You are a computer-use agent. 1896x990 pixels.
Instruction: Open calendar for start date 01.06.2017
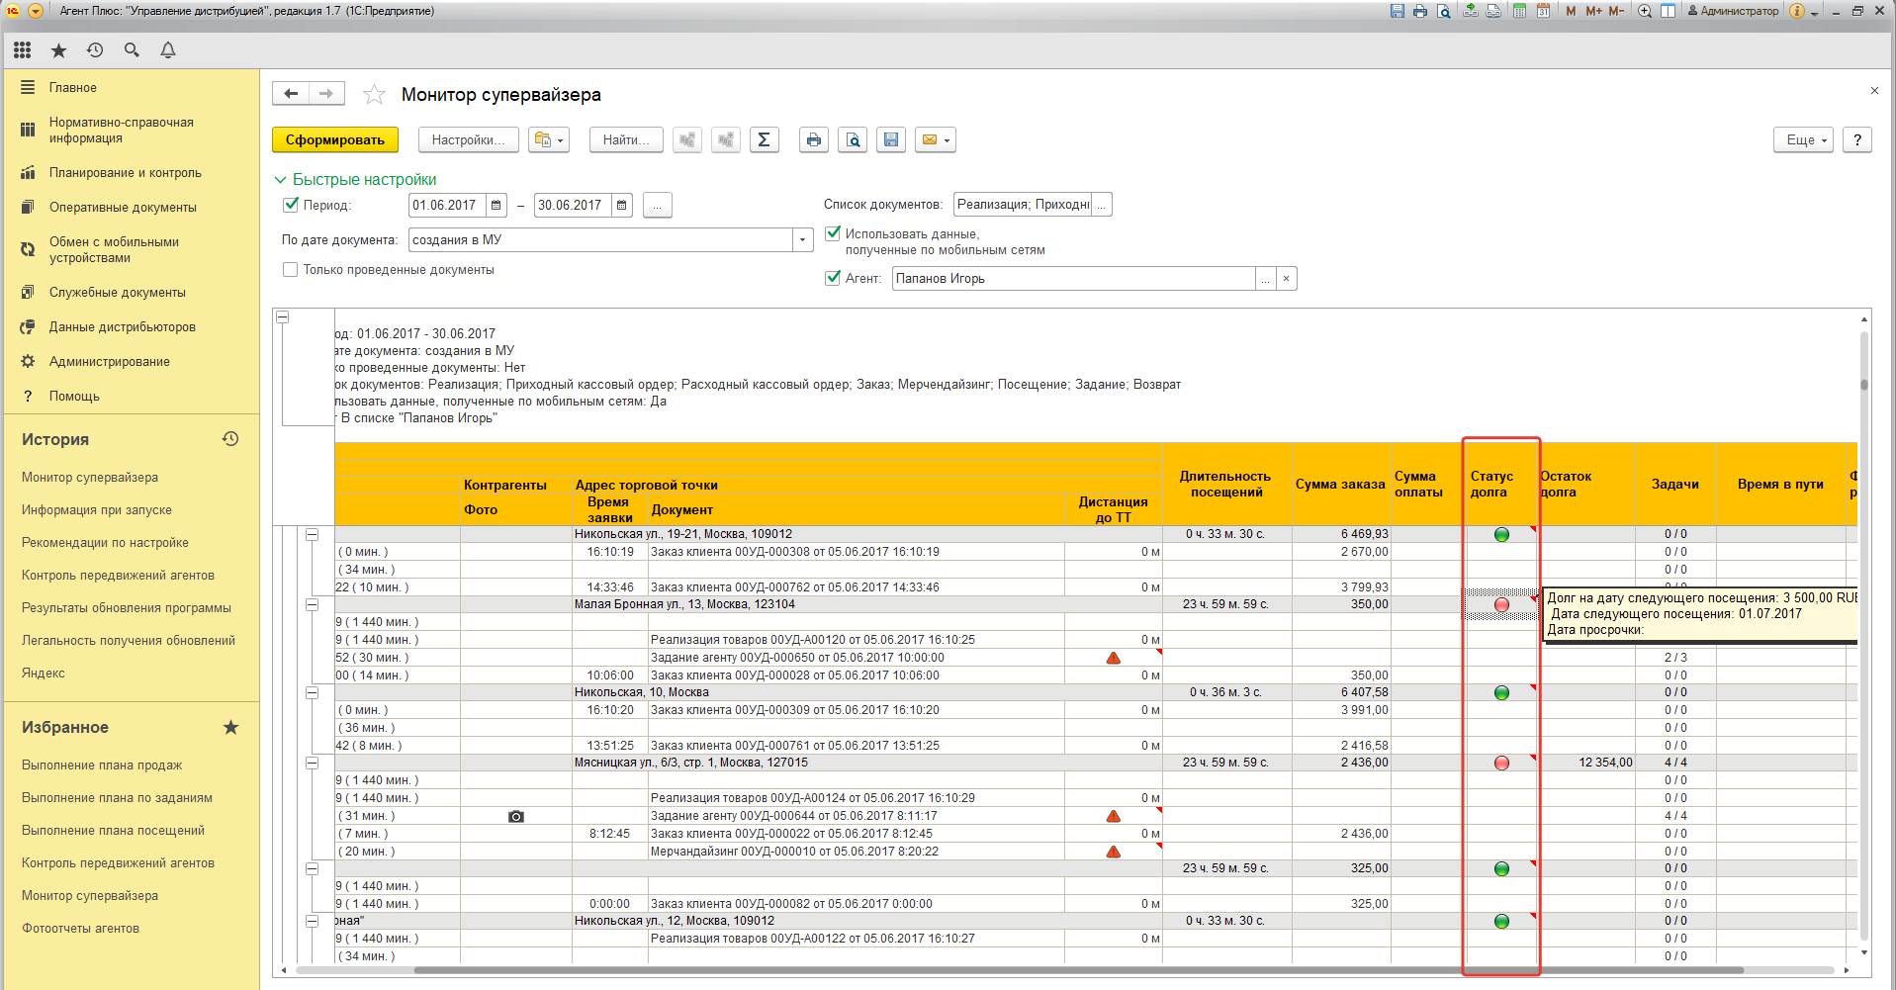tap(497, 206)
